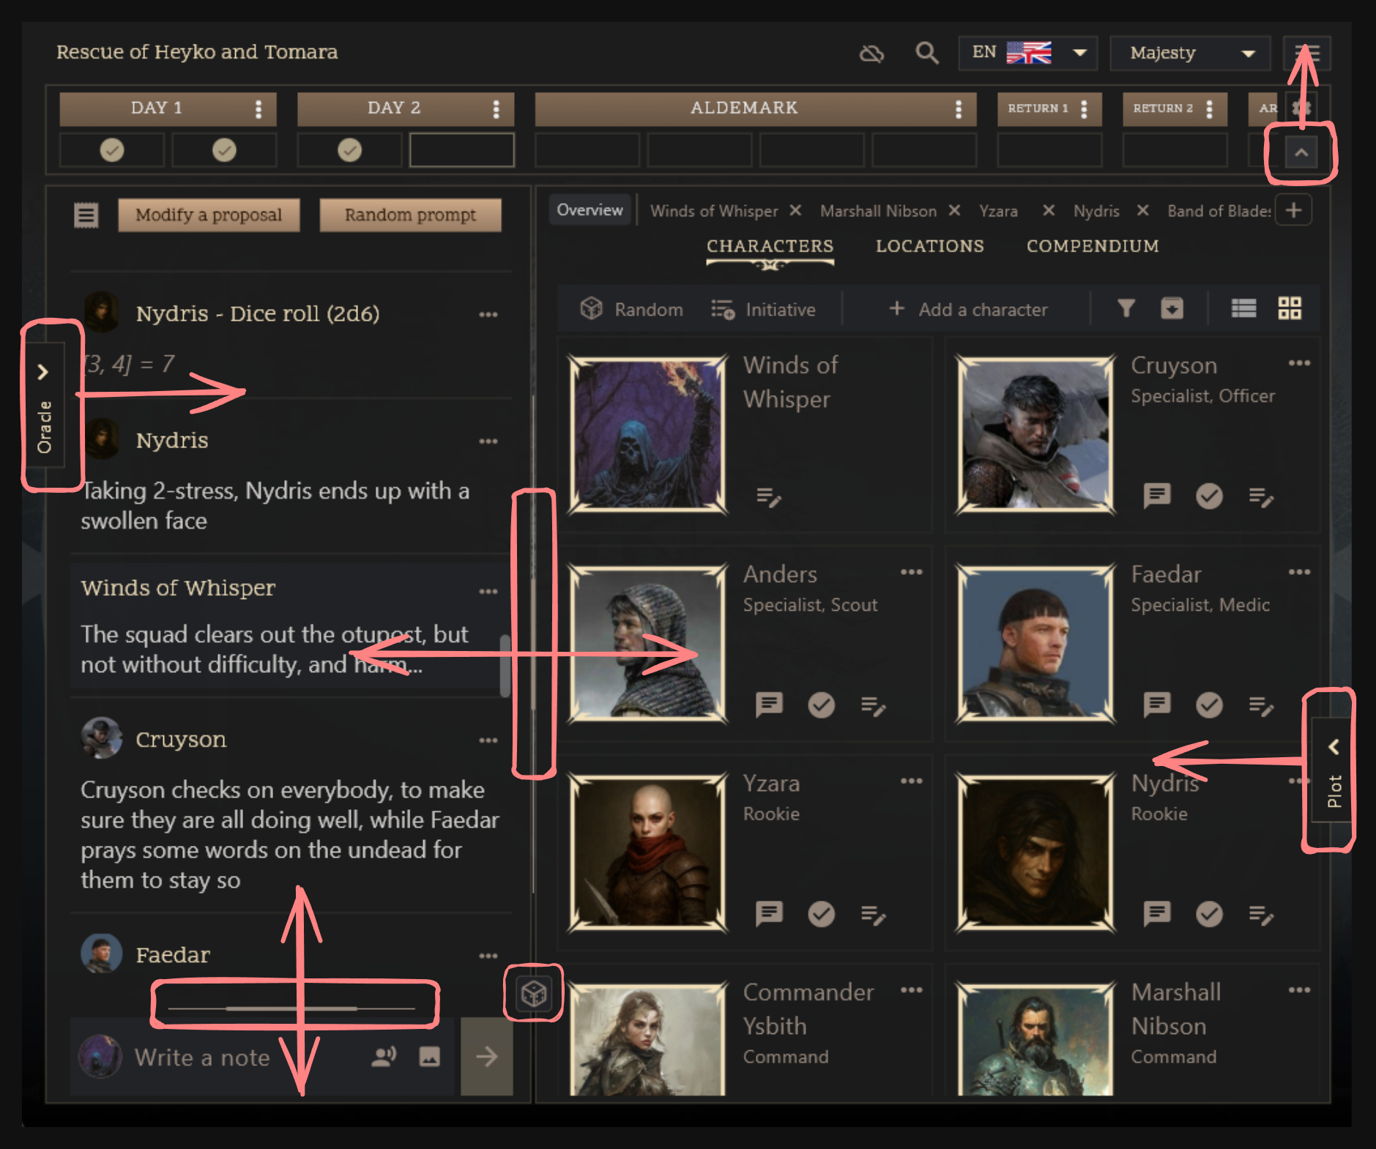
Task: Open the hamburger menu at top right
Action: 1307,53
